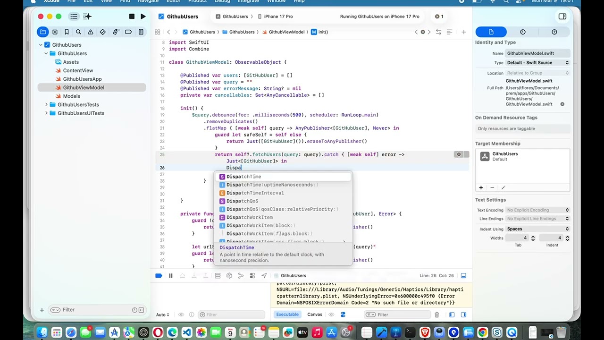Clear console with trash icon
The width and height of the screenshot is (604, 340).
click(437, 315)
